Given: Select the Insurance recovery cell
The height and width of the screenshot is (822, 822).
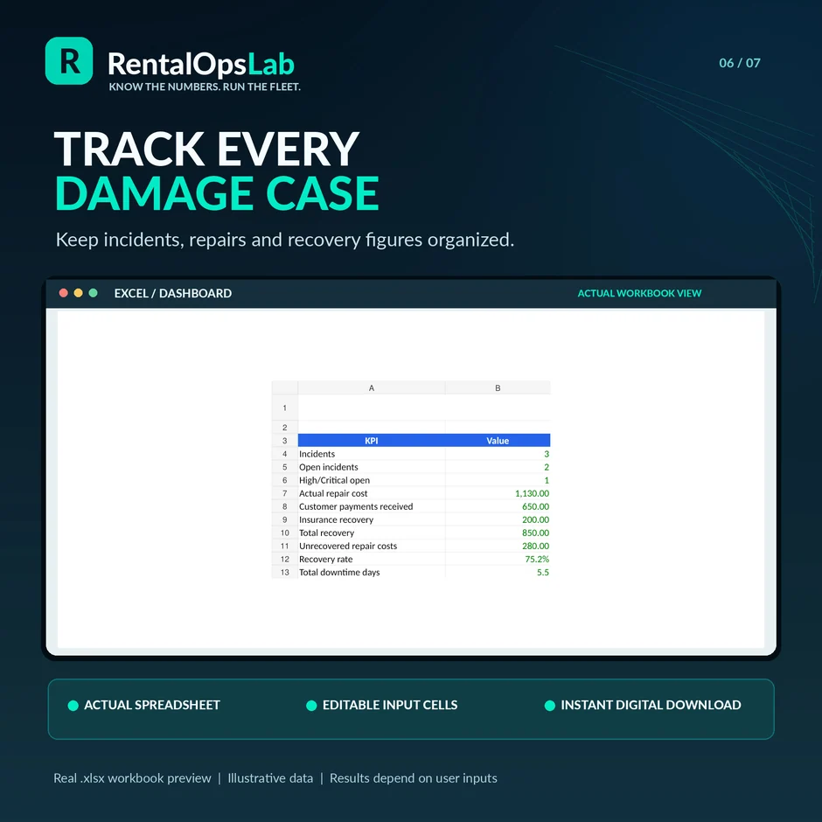Looking at the screenshot, I should pos(371,519).
